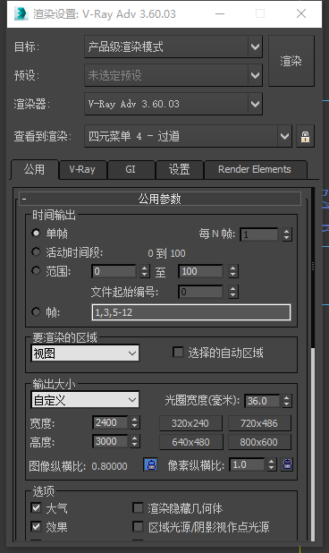The image size is (329, 553).
Task: Click the 每 N 帧 field showing 1
Action: click(x=260, y=234)
